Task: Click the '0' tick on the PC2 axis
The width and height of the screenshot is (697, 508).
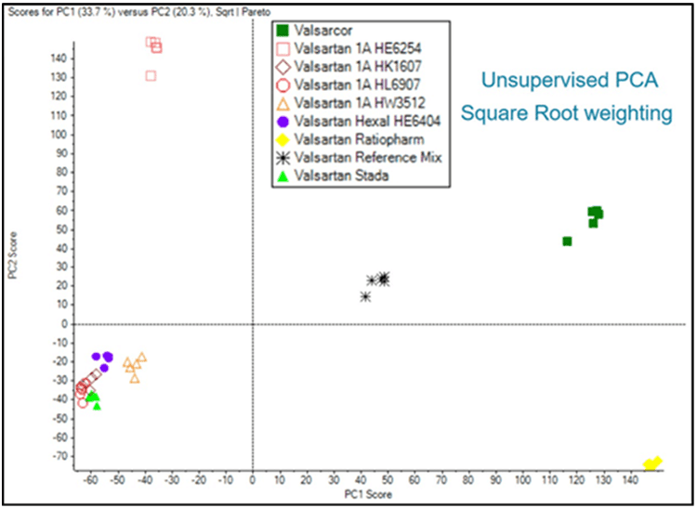Action: coord(64,324)
